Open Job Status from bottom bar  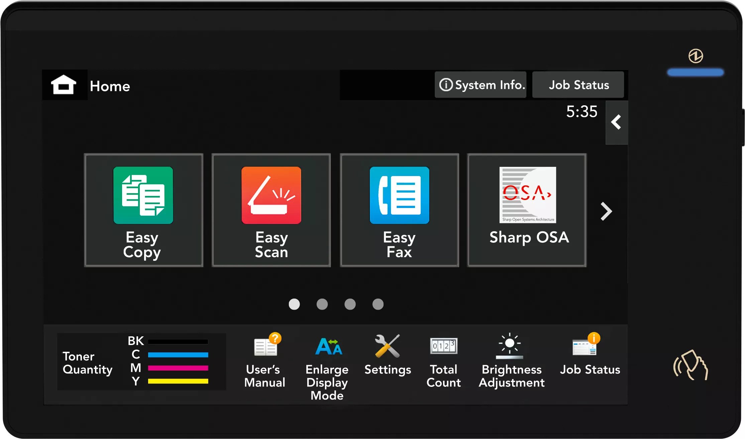tap(590, 356)
